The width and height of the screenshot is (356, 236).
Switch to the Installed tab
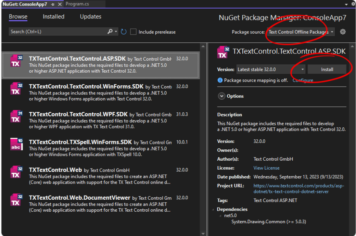coord(54,16)
